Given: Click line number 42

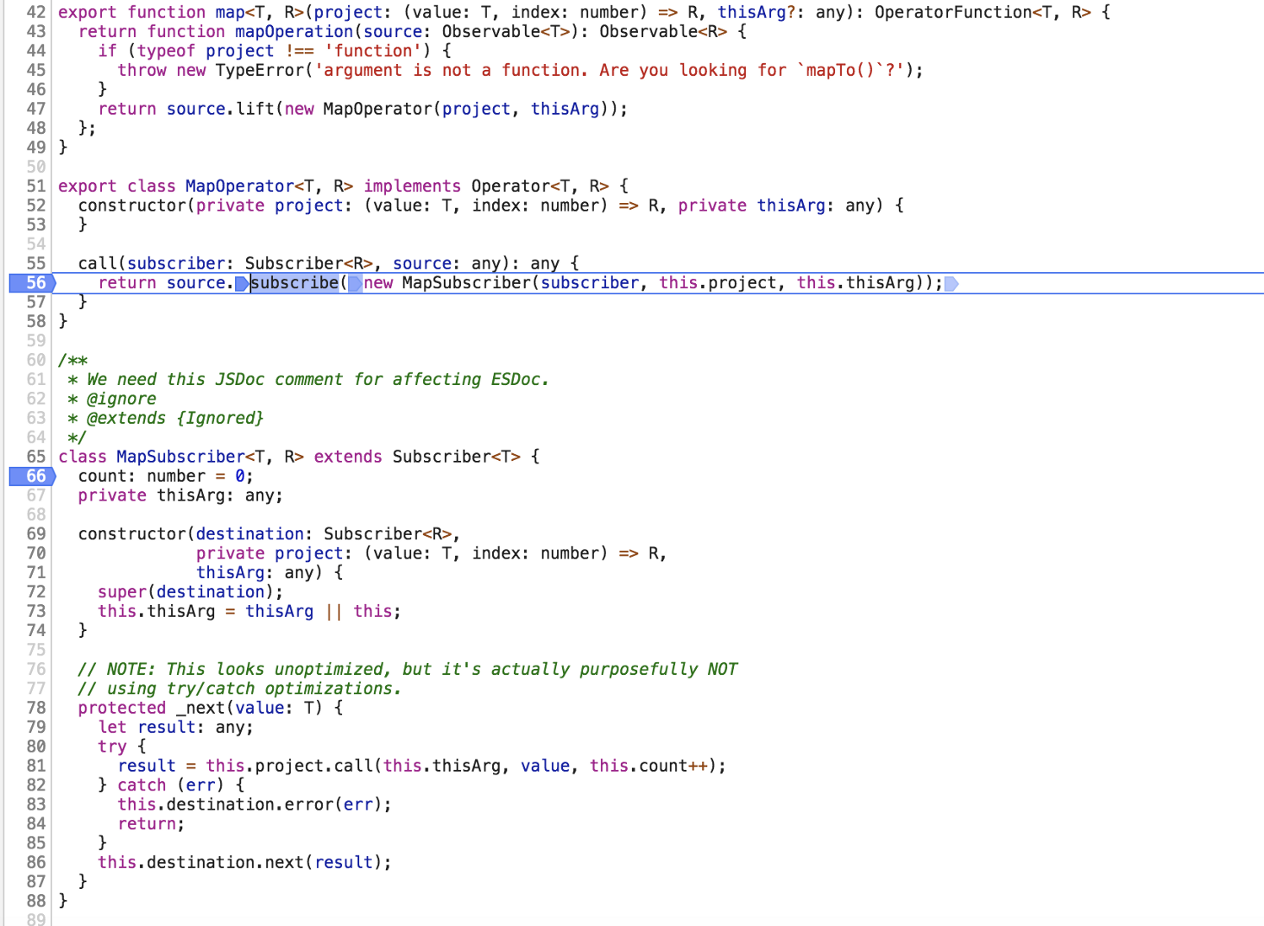Looking at the screenshot, I should [35, 12].
